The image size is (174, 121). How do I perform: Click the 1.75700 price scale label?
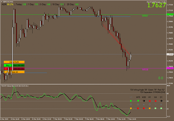pos(170,83)
